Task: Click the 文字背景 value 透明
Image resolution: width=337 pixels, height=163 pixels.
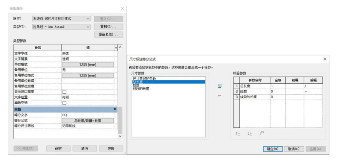Action: [88, 59]
